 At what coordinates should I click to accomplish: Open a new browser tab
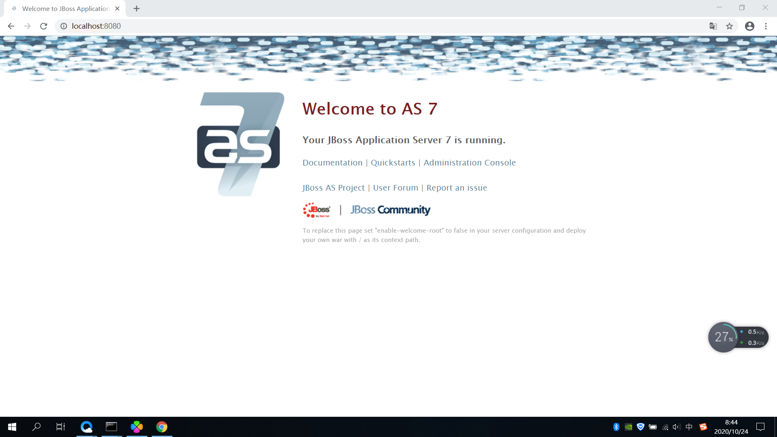click(136, 8)
